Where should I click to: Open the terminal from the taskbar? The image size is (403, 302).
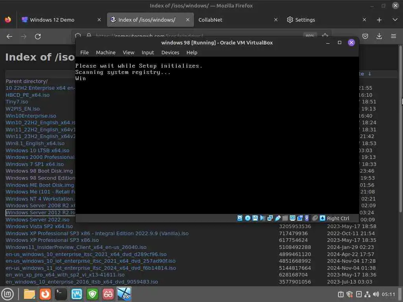pyautogui.click(x=61, y=294)
